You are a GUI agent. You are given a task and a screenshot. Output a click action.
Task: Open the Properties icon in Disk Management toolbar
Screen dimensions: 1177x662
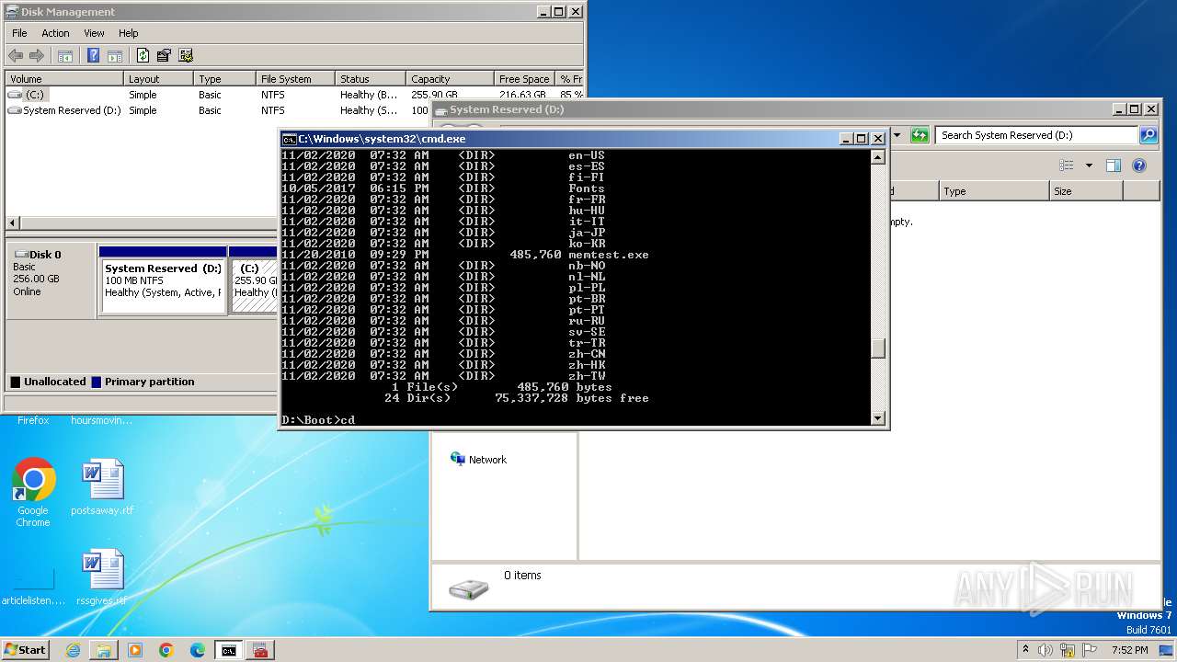[164, 55]
